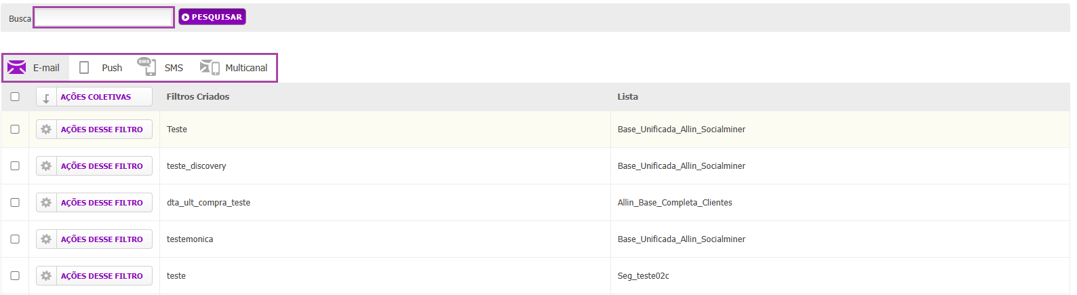
Task: Focus the Busca search input field
Action: click(x=104, y=18)
